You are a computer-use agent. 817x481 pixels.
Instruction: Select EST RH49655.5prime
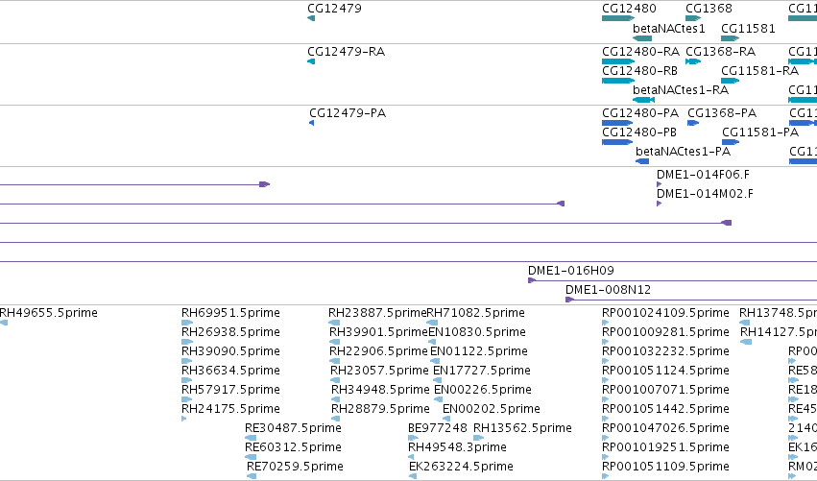(x=48, y=313)
